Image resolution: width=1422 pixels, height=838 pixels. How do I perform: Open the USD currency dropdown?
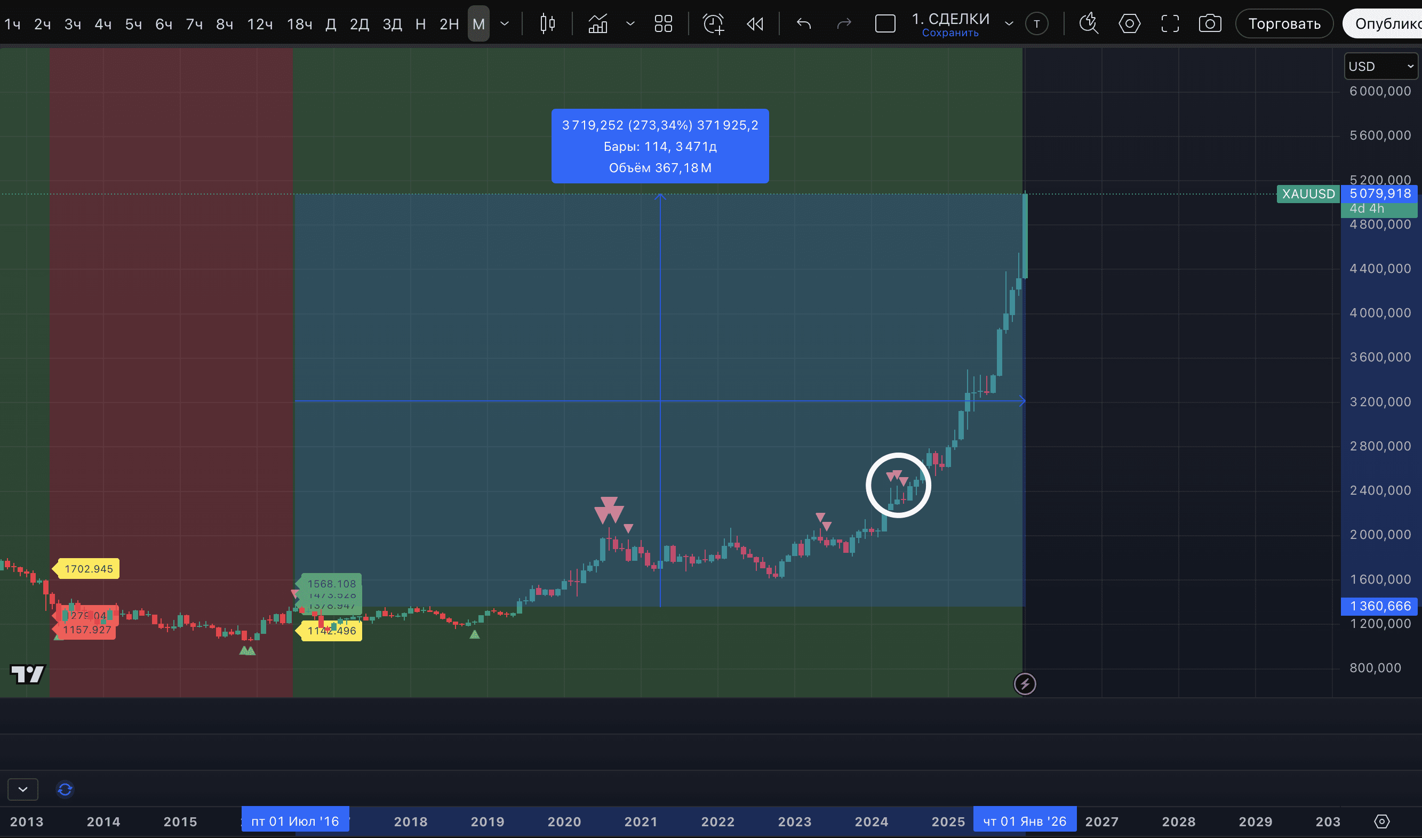point(1380,67)
